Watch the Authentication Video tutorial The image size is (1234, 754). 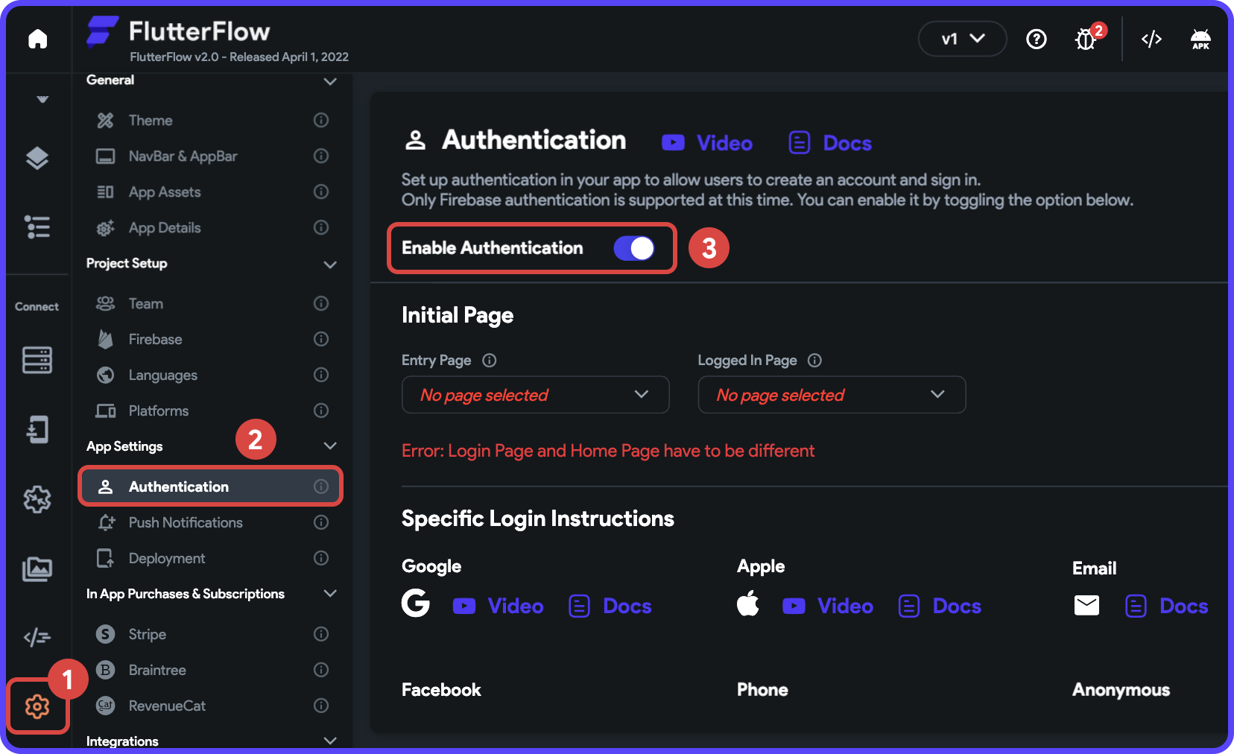[706, 142]
